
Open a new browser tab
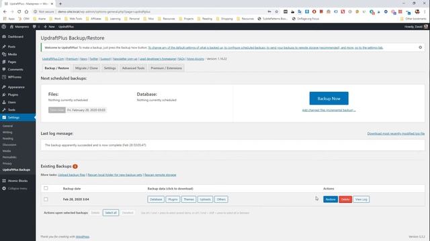[x=60, y=3]
